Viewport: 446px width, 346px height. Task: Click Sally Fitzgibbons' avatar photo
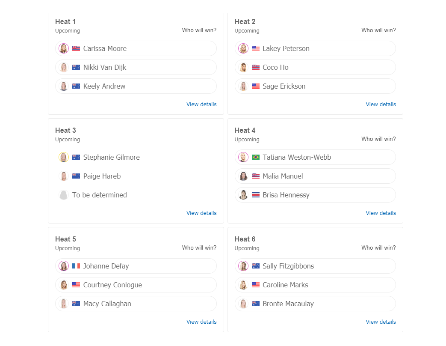[x=243, y=266]
